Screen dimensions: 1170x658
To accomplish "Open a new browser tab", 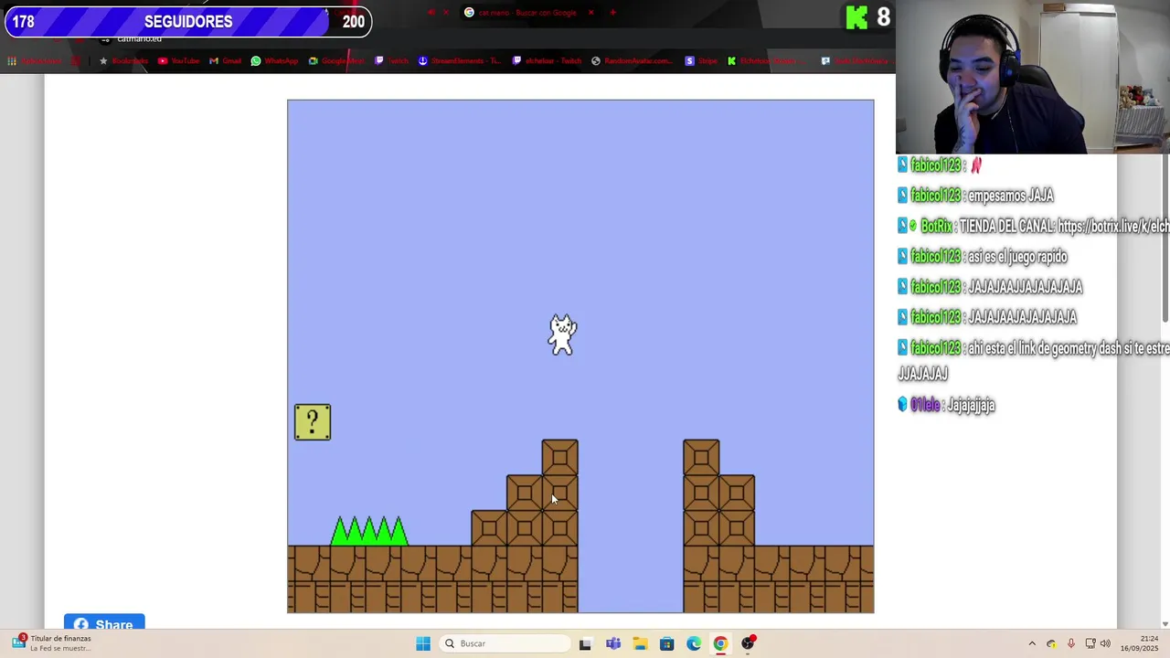I will coord(612,13).
